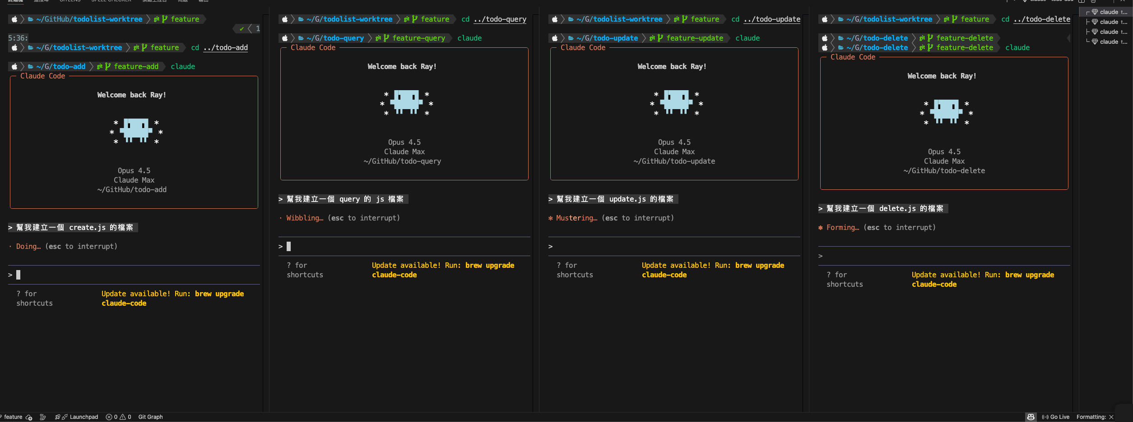Click the Copilot icon in the status bar
1133x422 pixels.
(x=1031, y=417)
